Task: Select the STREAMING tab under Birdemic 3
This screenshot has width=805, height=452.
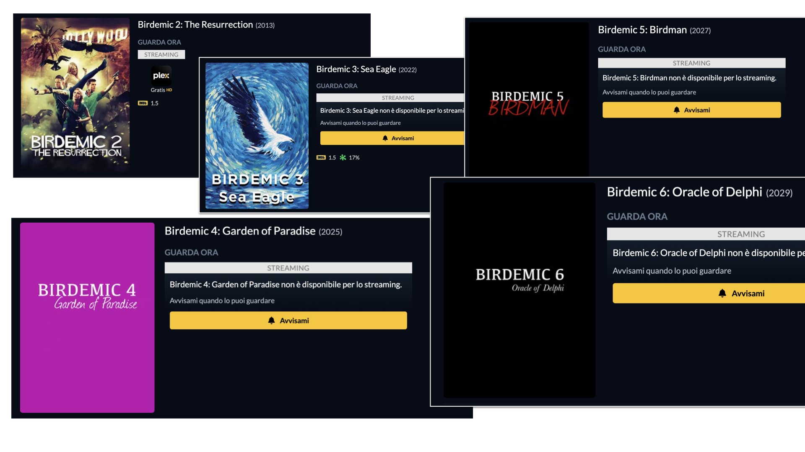Action: click(x=390, y=98)
